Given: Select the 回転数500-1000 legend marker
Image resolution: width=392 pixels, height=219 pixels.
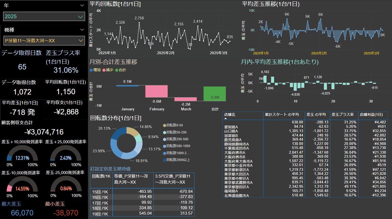Looking at the screenshot, I should click(164, 146).
